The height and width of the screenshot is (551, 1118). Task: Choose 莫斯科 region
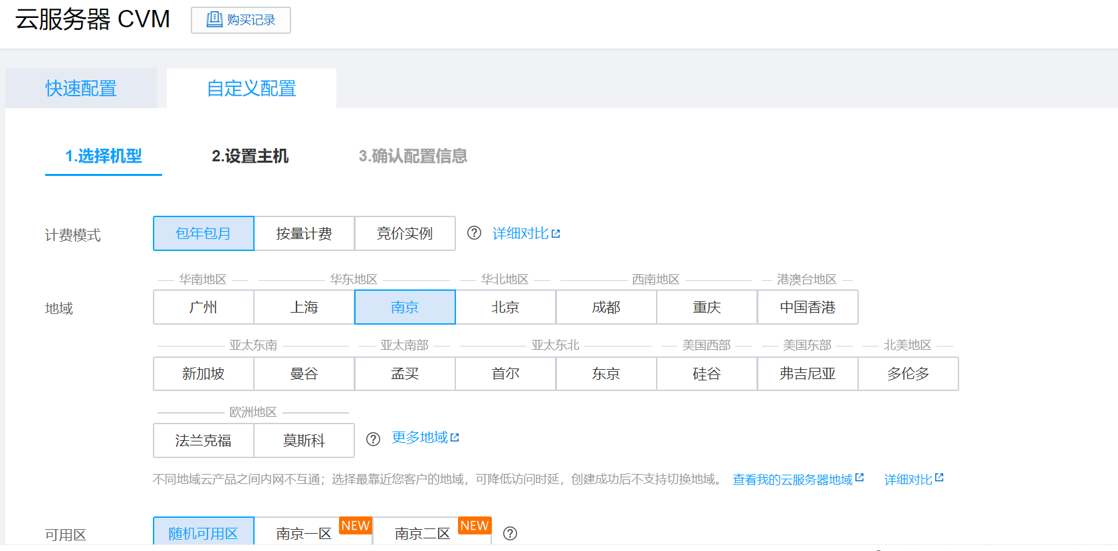[304, 441]
